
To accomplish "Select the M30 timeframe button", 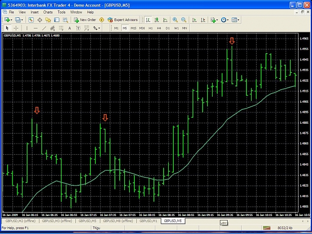I will pyautogui.click(x=142, y=28).
